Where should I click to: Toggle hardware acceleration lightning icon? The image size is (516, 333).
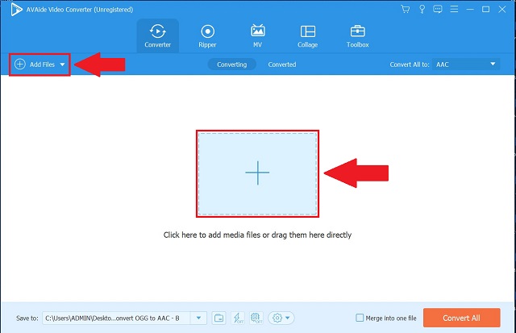(x=239, y=318)
